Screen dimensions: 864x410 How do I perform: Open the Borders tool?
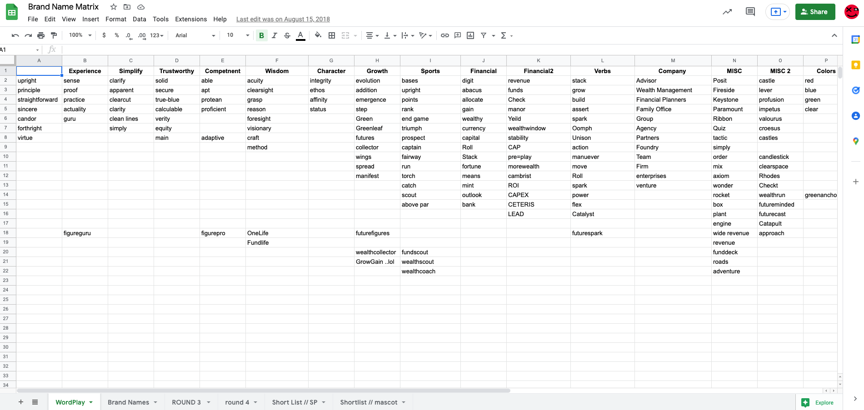pyautogui.click(x=331, y=35)
